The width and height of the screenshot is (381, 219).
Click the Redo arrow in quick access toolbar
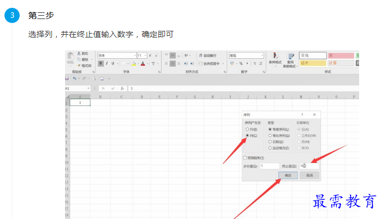84,78
